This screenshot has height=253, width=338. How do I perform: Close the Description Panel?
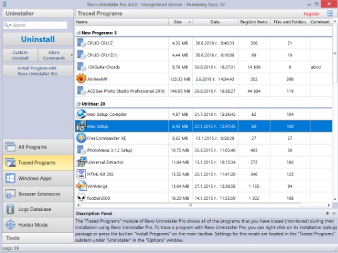[334, 214]
